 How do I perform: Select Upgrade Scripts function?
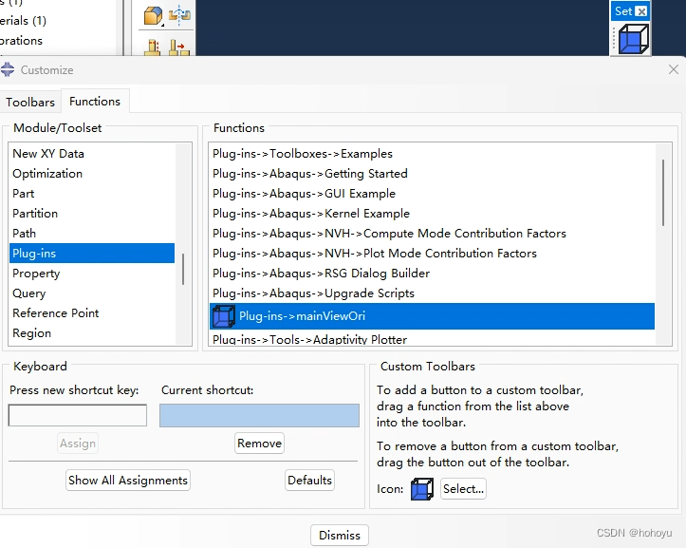click(x=433, y=293)
